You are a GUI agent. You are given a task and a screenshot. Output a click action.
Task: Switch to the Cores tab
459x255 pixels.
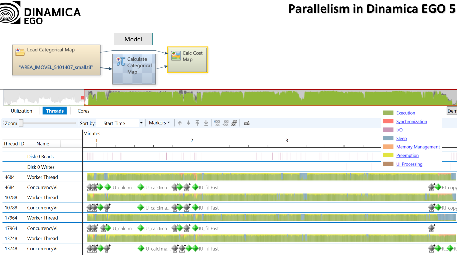(x=83, y=111)
